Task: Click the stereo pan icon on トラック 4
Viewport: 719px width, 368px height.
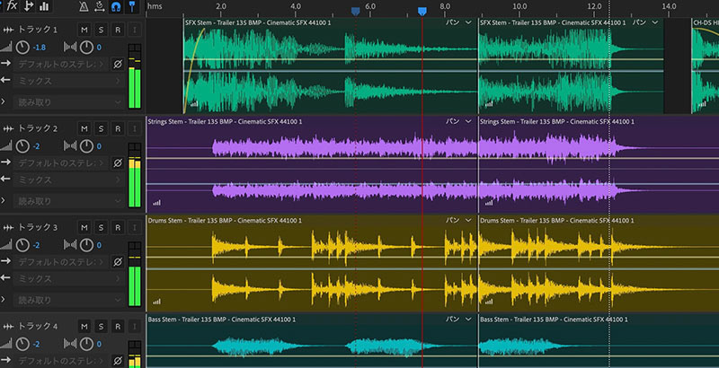Action: 70,344
